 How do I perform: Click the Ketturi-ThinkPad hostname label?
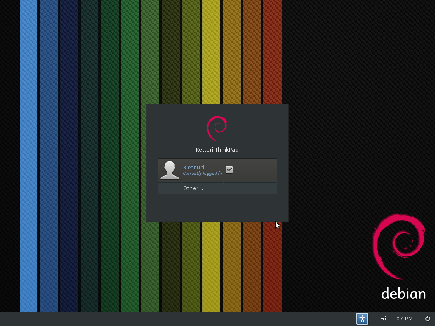pos(217,150)
